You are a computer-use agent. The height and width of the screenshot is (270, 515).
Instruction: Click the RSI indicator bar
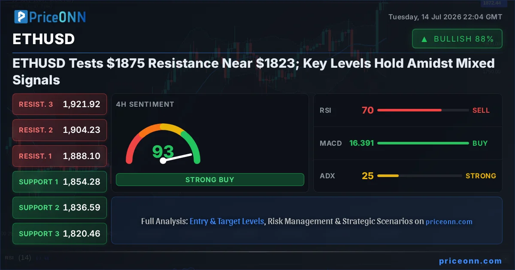[423, 110]
